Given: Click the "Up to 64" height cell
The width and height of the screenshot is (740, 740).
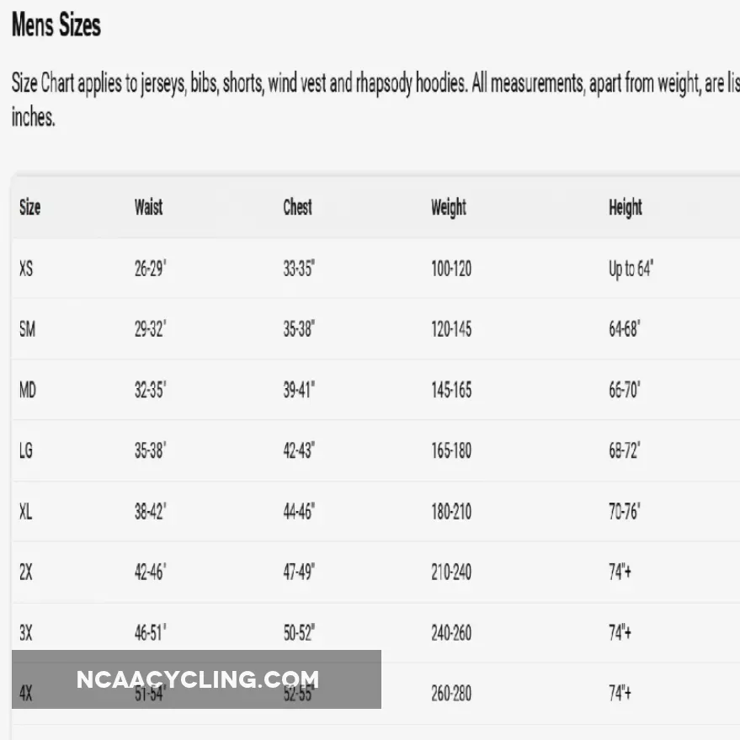Looking at the screenshot, I should tap(631, 269).
